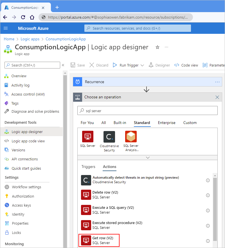The height and width of the screenshot is (248, 225).
Task: Open the Azure portal hamburger menu
Action: [x=6, y=28]
